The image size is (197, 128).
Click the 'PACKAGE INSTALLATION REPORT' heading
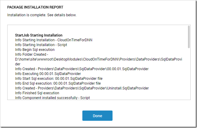(35, 7)
